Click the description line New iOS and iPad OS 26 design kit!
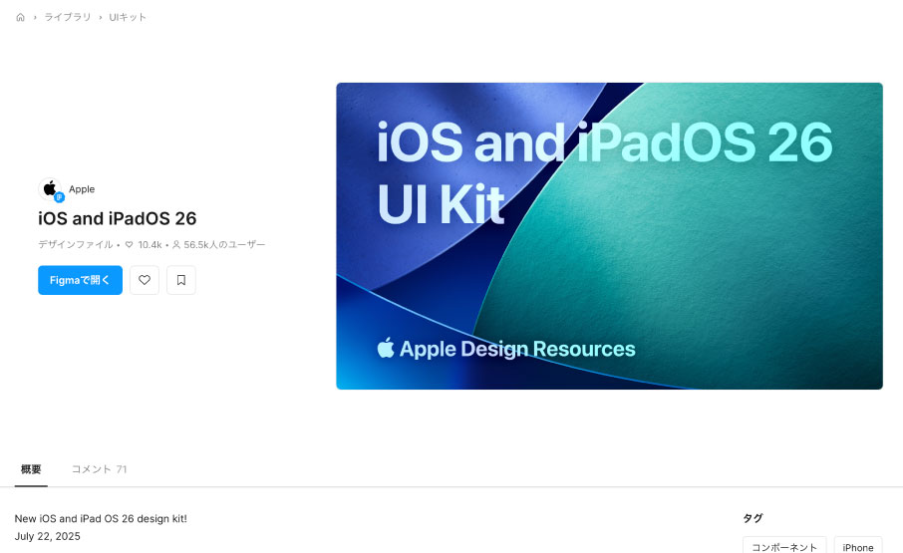903x553 pixels. 101,518
